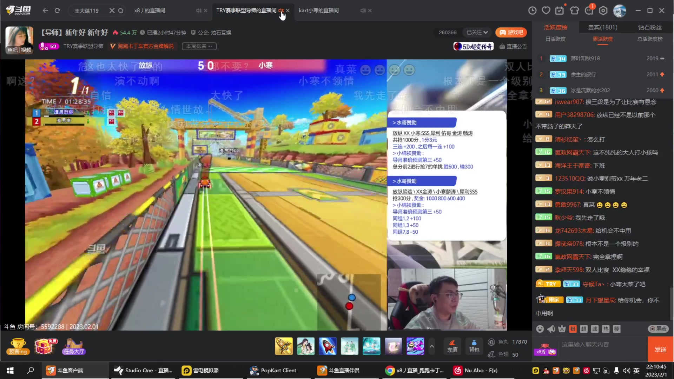Screen dimensions: 674x379
Task: Reload the page with the refresh icon
Action: (x=57, y=11)
